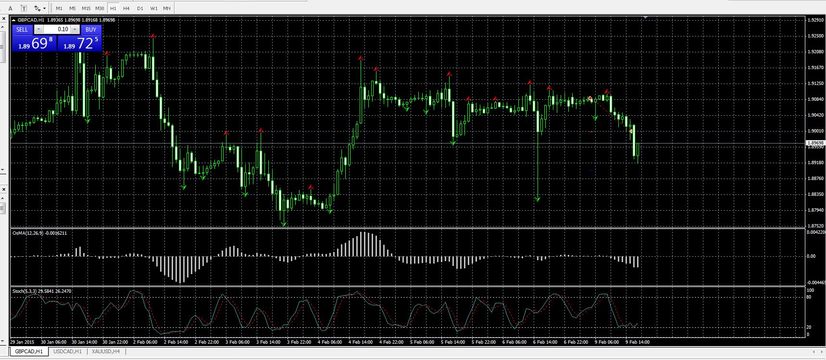Click the SELL button
826x360 pixels.
(22, 29)
